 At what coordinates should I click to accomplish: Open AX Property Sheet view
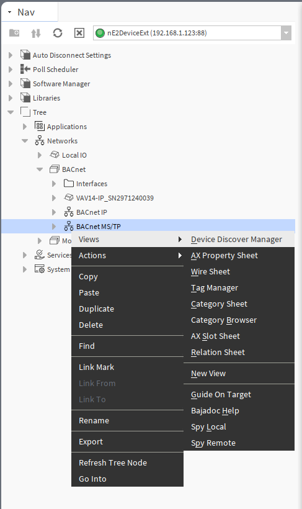point(239,256)
